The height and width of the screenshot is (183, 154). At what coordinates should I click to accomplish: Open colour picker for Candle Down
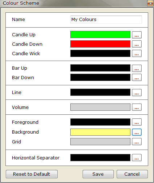click(x=137, y=44)
